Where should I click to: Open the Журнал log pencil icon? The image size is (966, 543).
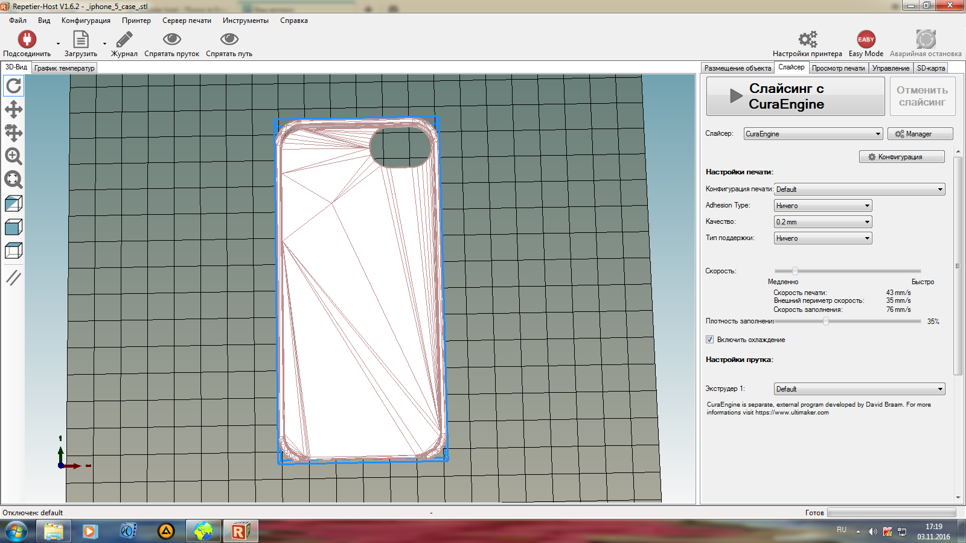click(x=124, y=40)
